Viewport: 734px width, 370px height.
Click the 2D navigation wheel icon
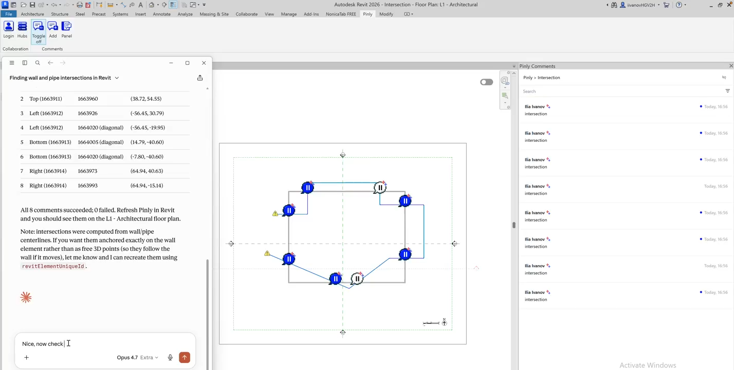click(505, 81)
